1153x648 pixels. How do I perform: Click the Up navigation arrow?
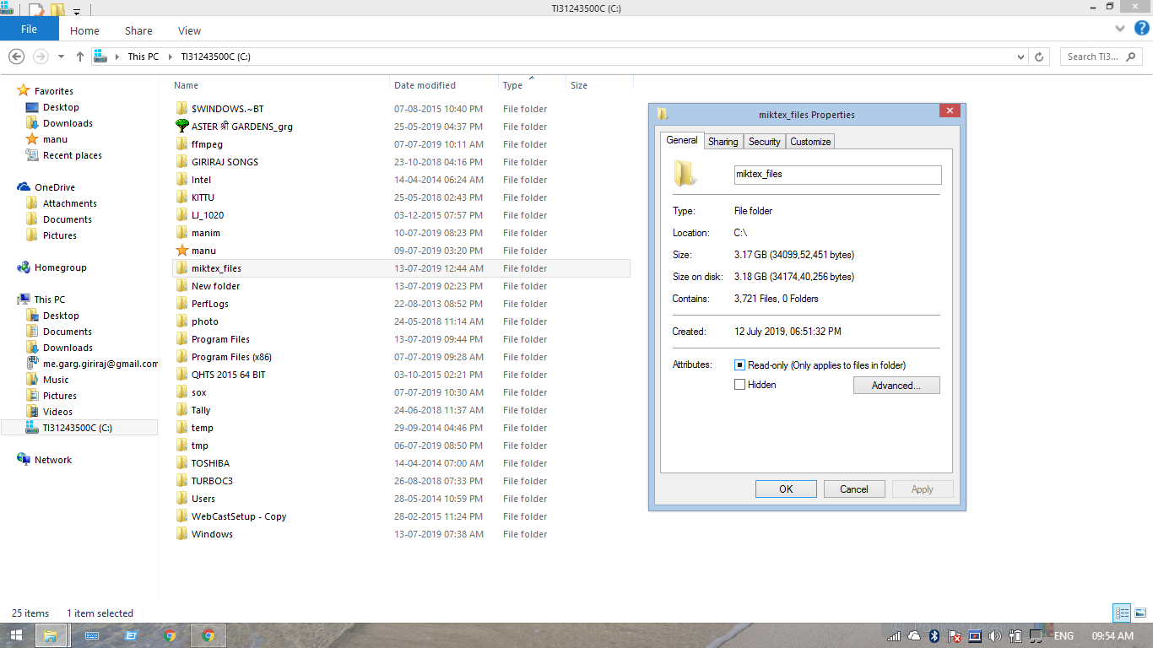pos(80,56)
